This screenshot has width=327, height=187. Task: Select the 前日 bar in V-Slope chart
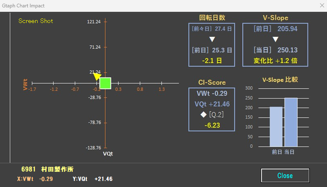[x=276, y=127]
